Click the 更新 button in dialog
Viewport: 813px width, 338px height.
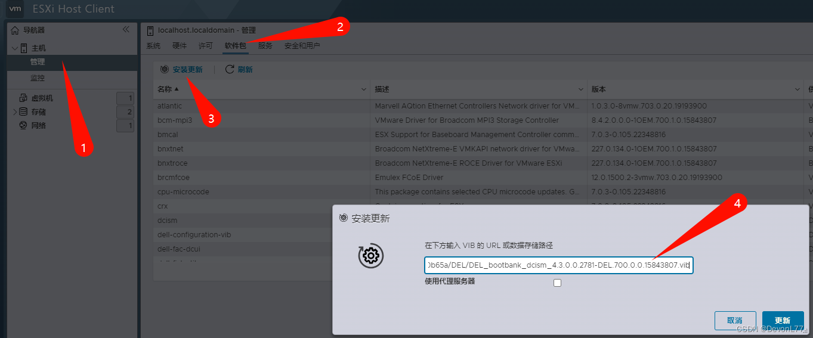[x=783, y=321]
